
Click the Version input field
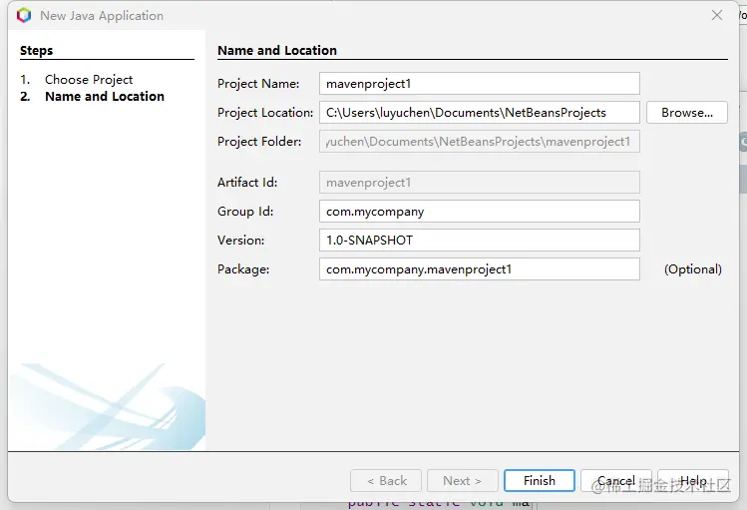tap(480, 241)
